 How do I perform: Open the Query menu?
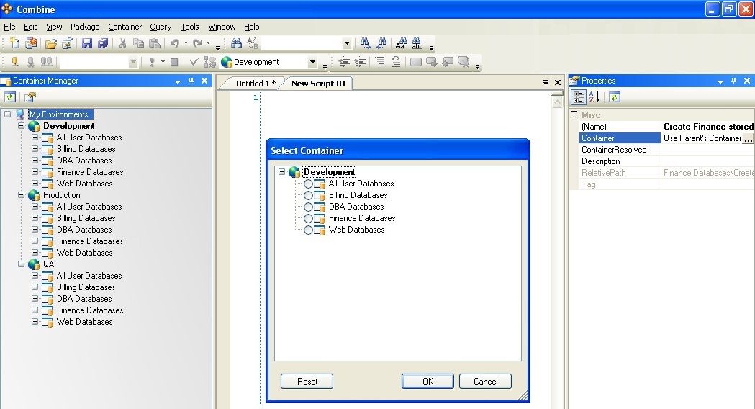(x=161, y=27)
